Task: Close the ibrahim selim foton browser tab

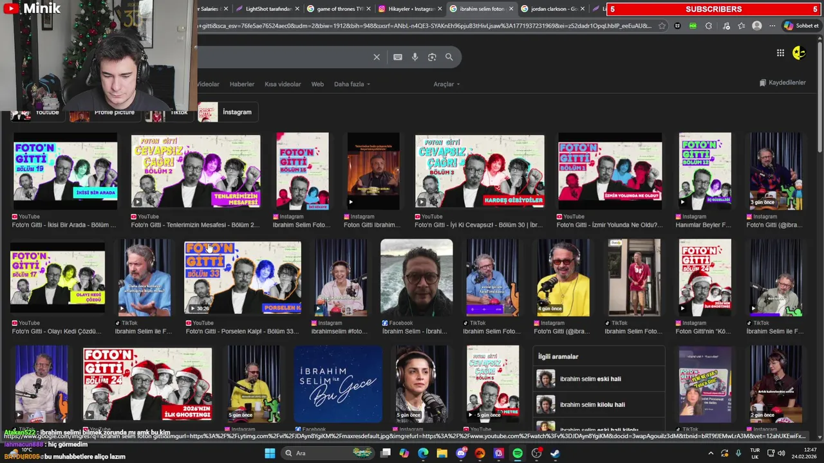Action: point(511,9)
